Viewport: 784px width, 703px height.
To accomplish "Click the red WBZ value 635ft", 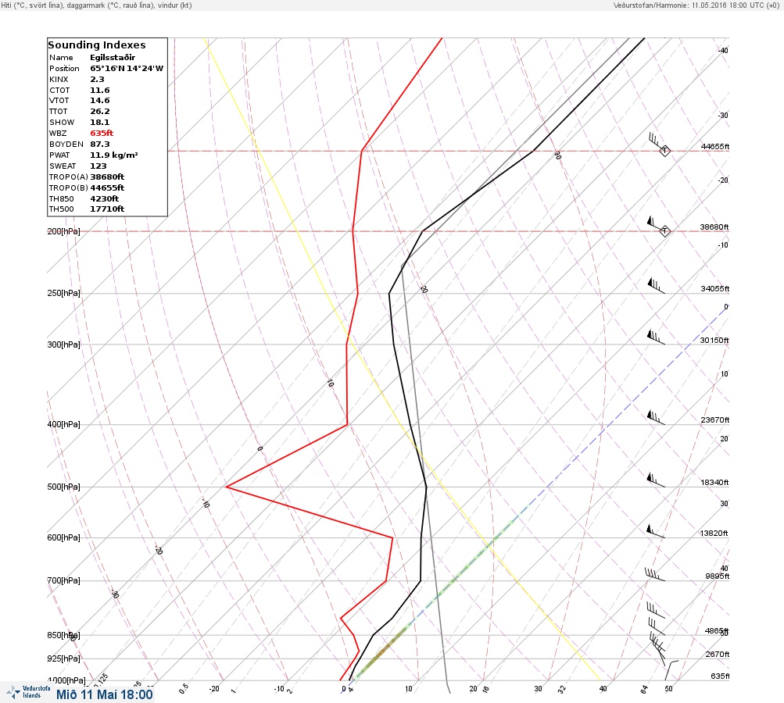I will [x=102, y=134].
